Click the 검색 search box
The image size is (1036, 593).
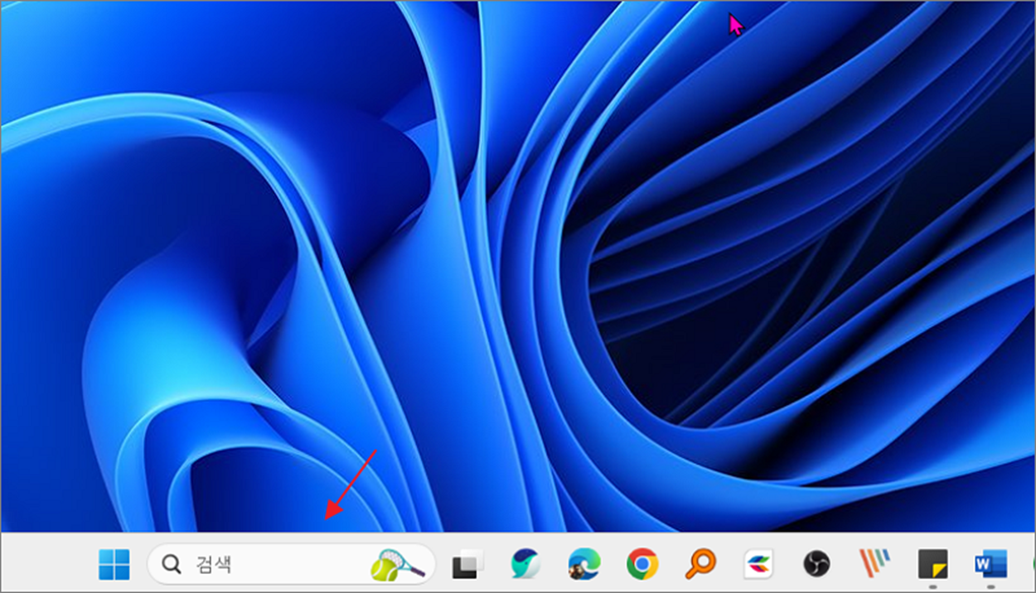point(291,565)
